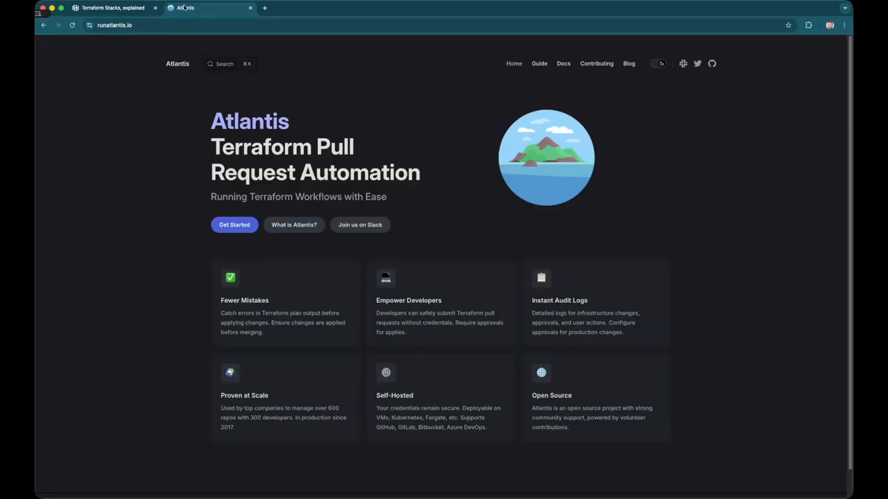Image resolution: width=888 pixels, height=499 pixels.
Task: Open the site information control in address bar
Action: (89, 25)
